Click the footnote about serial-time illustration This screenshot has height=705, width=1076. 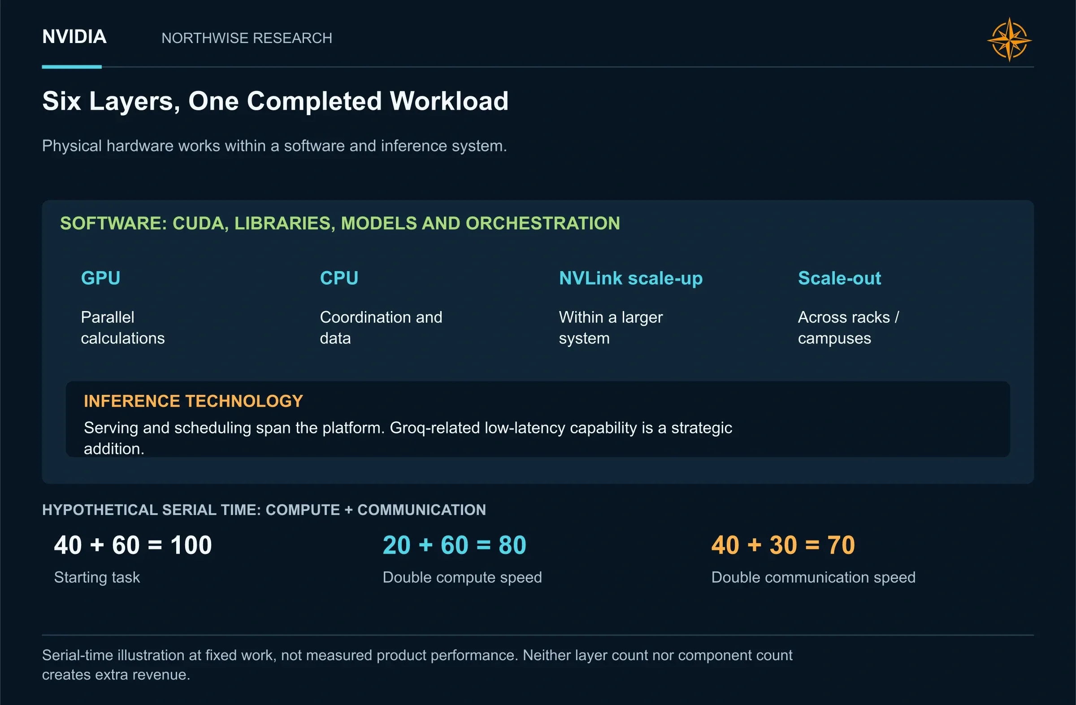[417, 665]
